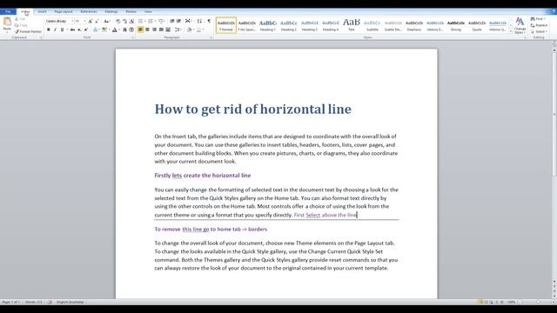
Task: Open the Find dropdown
Action: 539,19
